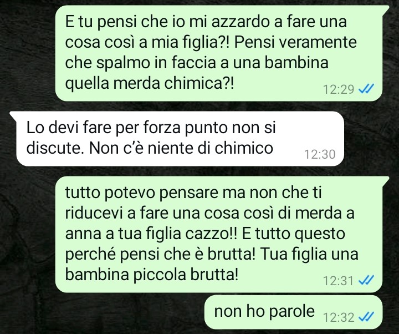
Task: Click the tail of the received white bubble
Action: click(13, 116)
